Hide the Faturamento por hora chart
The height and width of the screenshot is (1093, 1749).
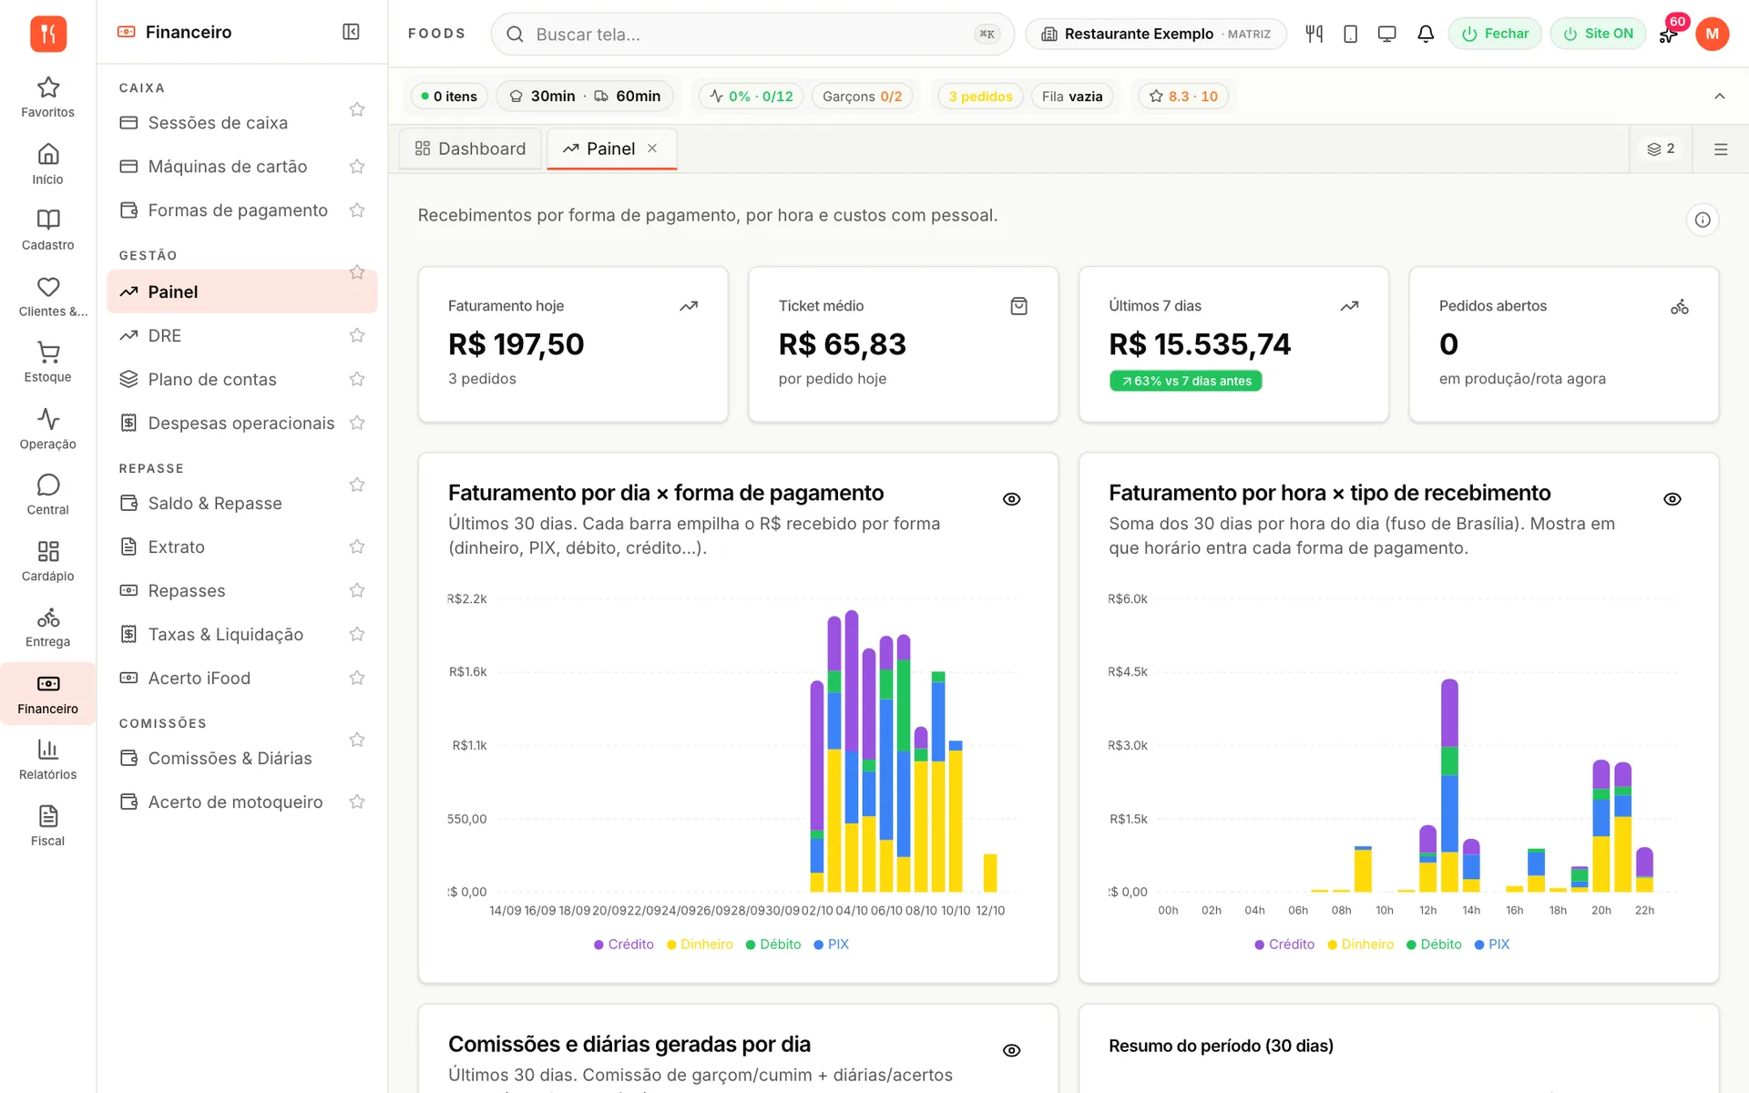1672,499
